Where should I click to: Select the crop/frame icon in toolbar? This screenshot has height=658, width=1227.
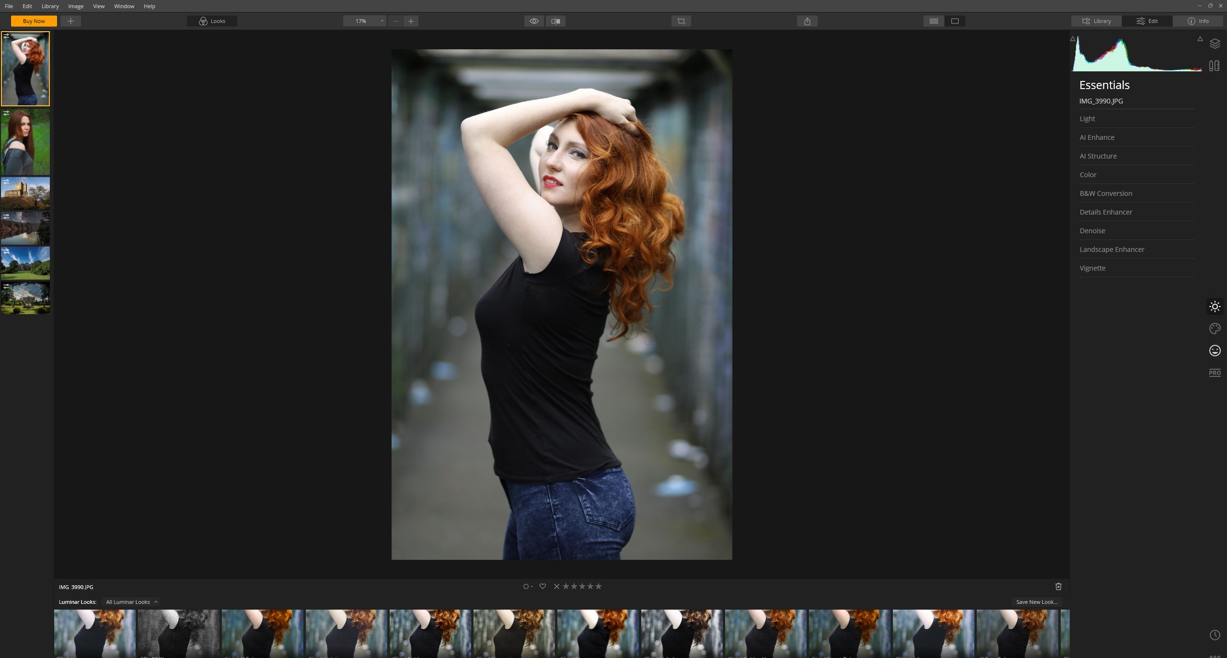tap(682, 21)
